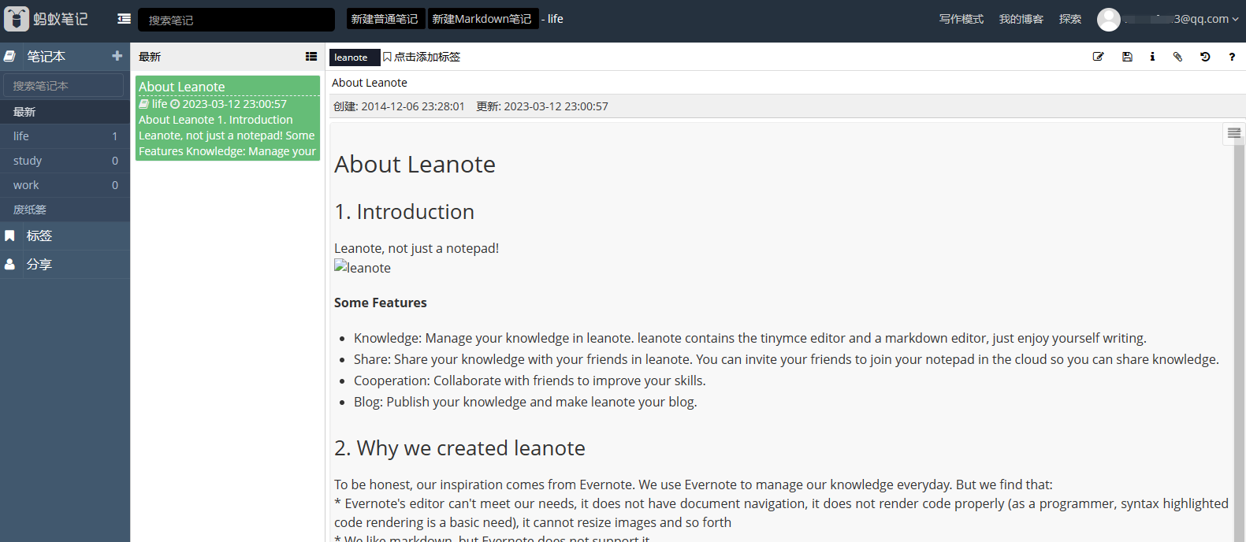
Task: Click the '- life' notebook label in header
Action: [x=552, y=19]
